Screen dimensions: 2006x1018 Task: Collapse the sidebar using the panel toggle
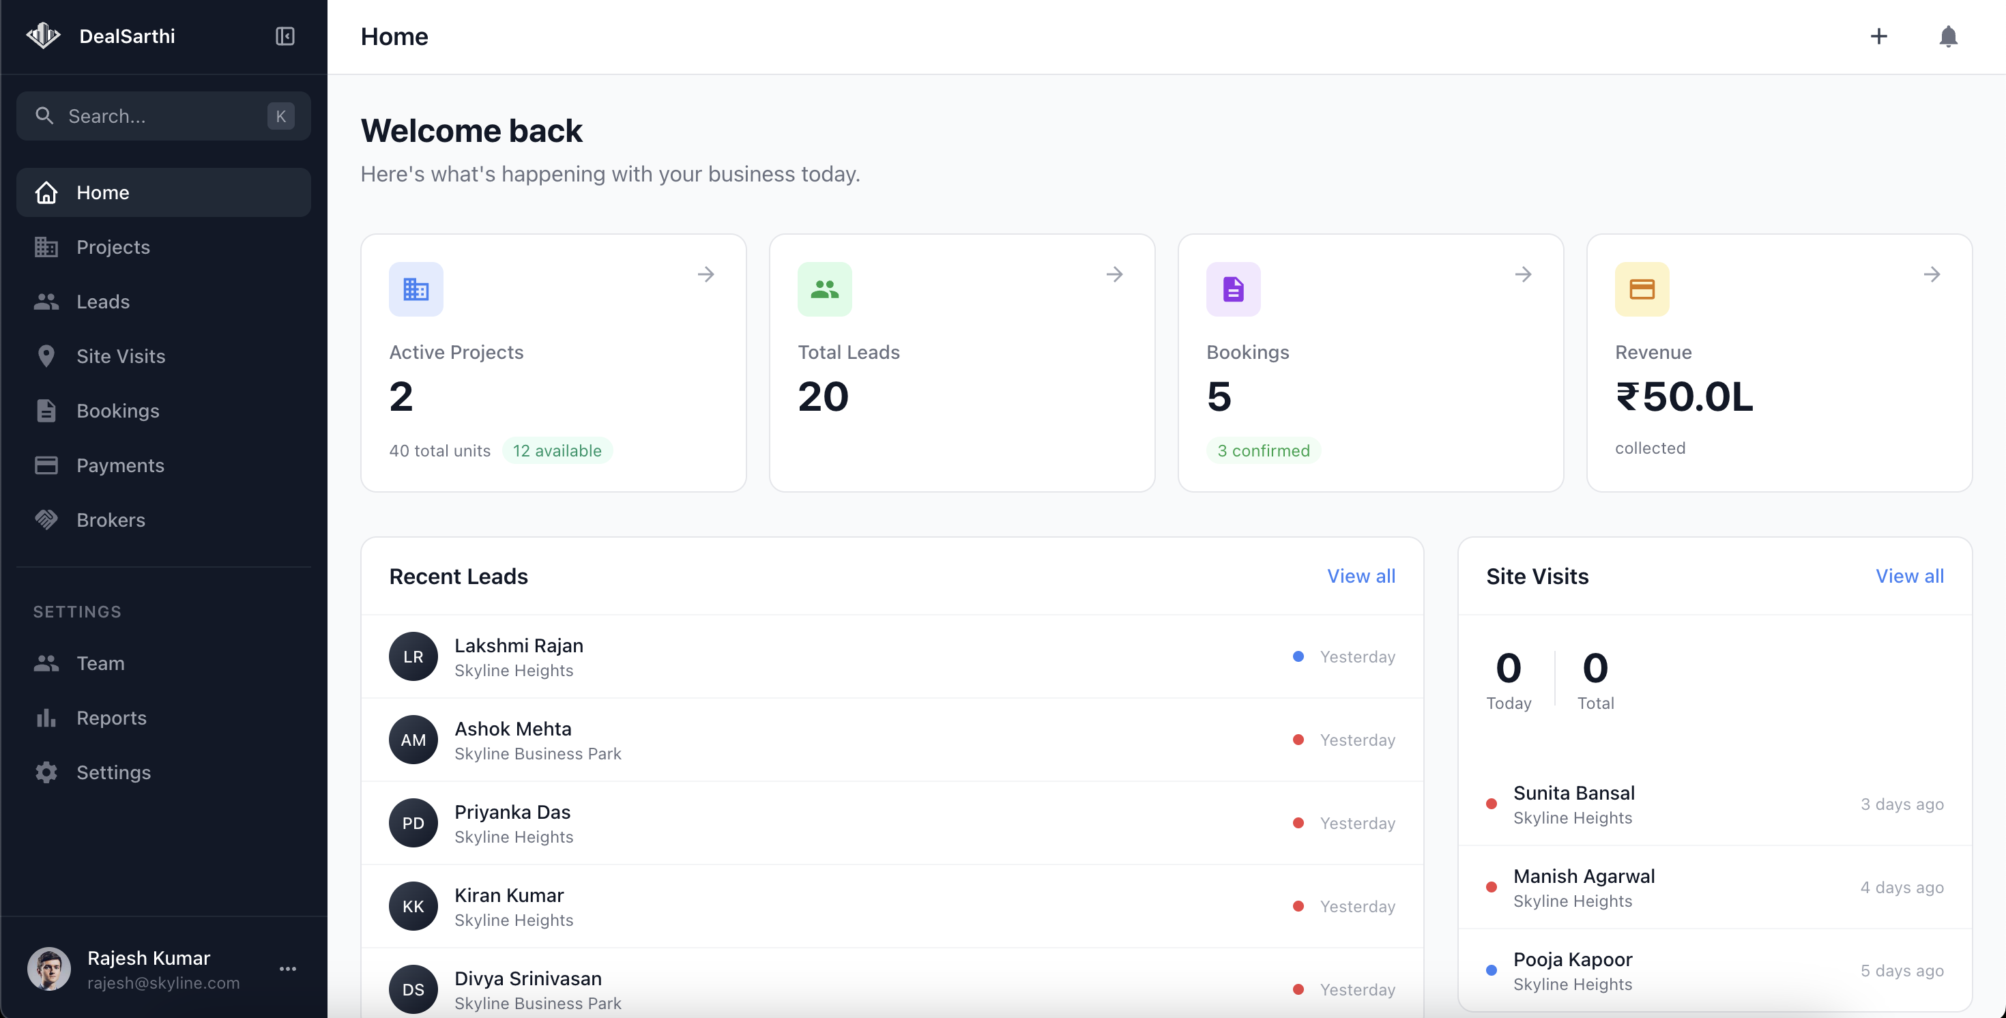[285, 36]
